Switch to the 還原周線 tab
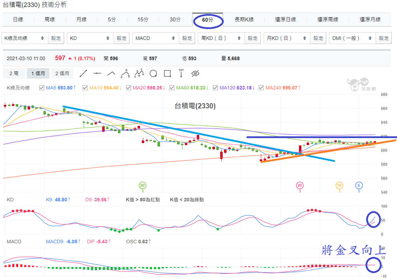The width and height of the screenshot is (397, 280). coord(328,20)
